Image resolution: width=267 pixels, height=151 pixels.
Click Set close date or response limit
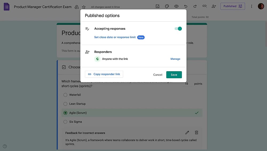tap(115, 37)
